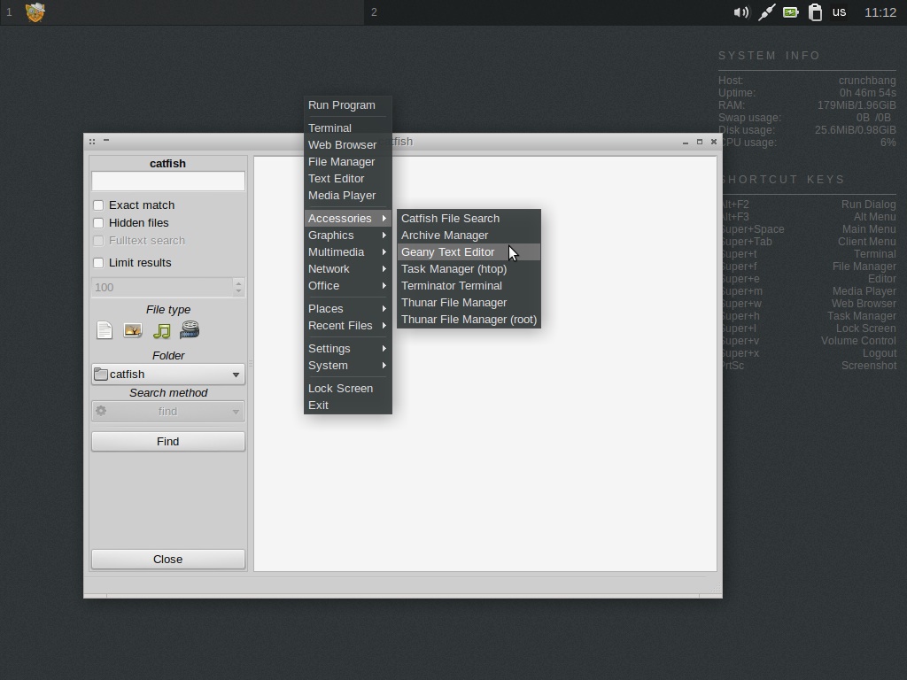
Task: Click the folder icon in Folder selector
Action: pos(101,375)
